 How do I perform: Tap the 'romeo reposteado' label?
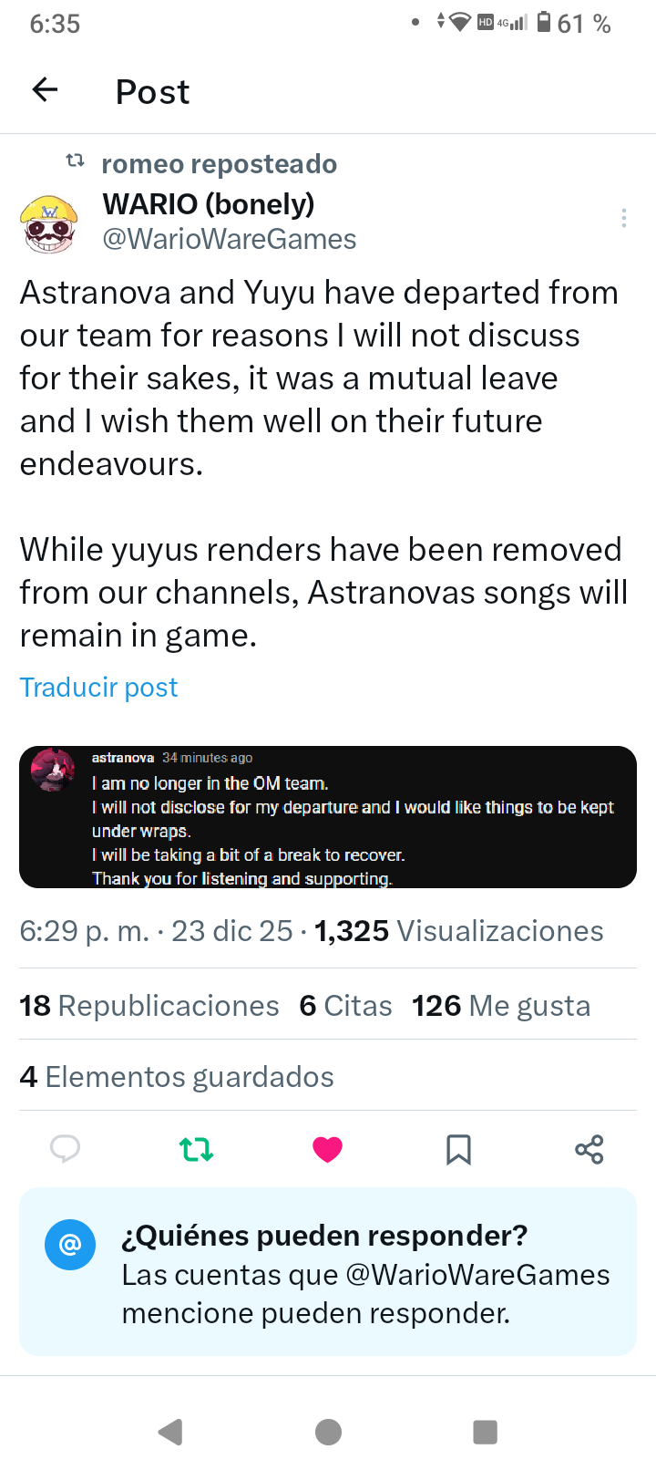pyautogui.click(x=219, y=164)
